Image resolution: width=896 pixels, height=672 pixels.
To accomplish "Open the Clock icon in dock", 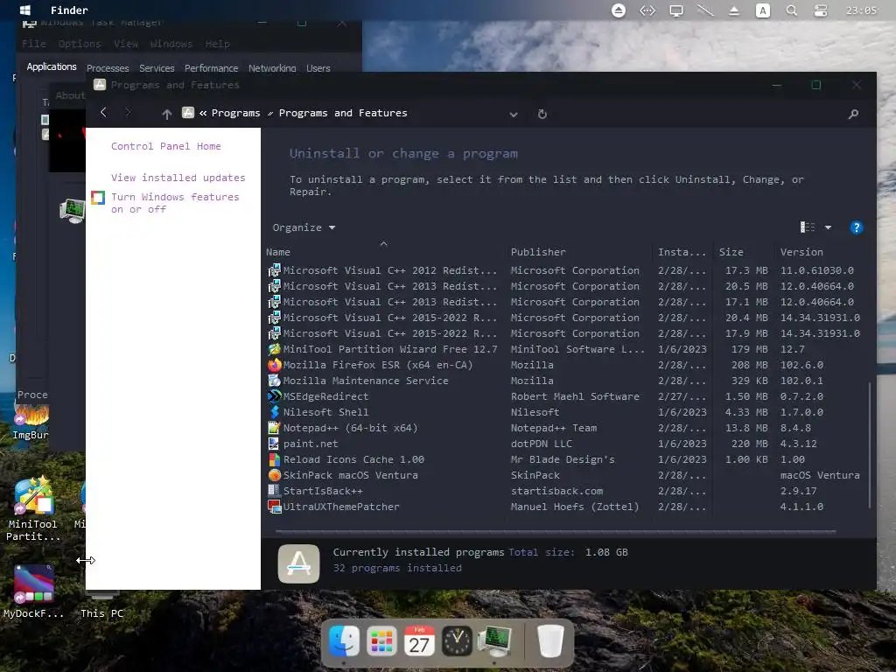I will (x=457, y=641).
